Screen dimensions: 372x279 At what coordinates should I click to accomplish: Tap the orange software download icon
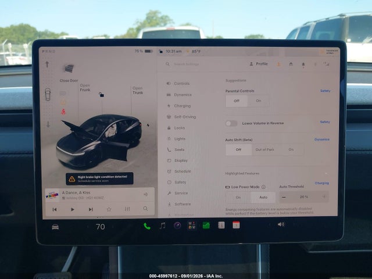(278, 64)
